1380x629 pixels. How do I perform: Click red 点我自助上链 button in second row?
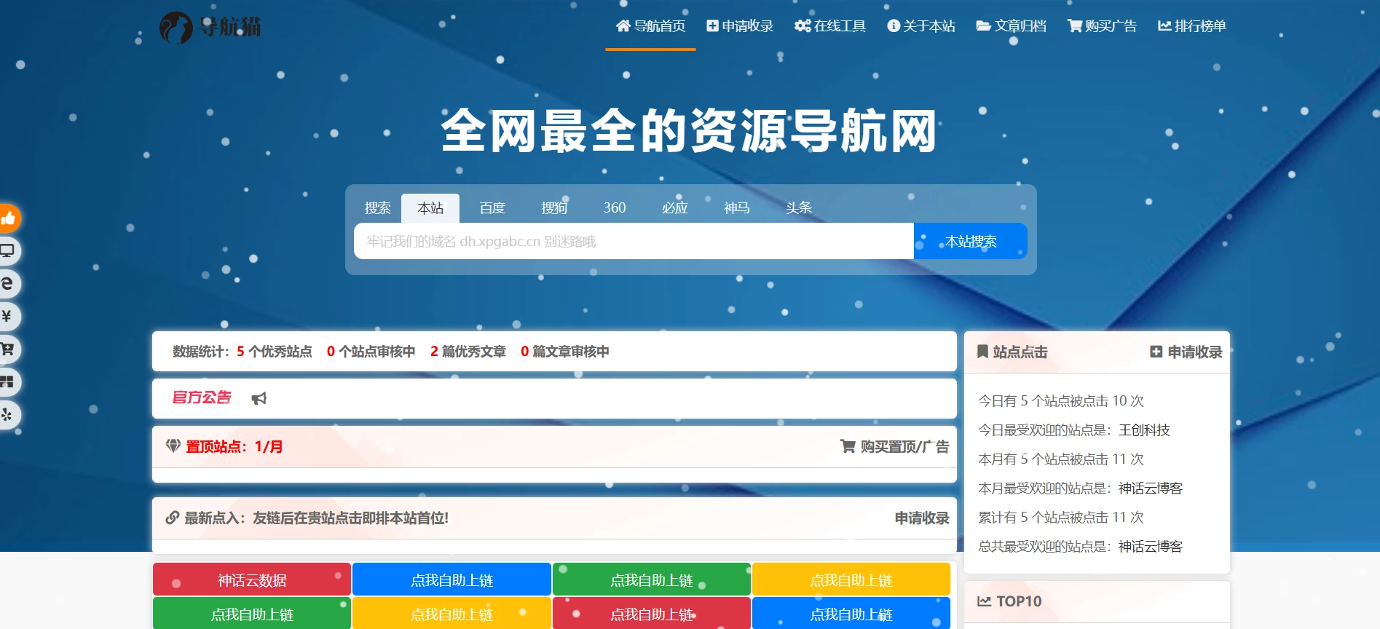click(652, 613)
